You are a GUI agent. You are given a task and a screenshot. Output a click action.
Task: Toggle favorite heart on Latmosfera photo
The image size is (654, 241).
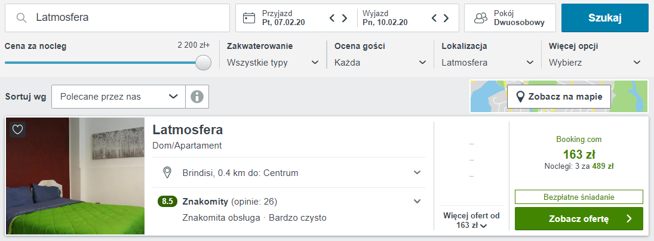pos(18,129)
